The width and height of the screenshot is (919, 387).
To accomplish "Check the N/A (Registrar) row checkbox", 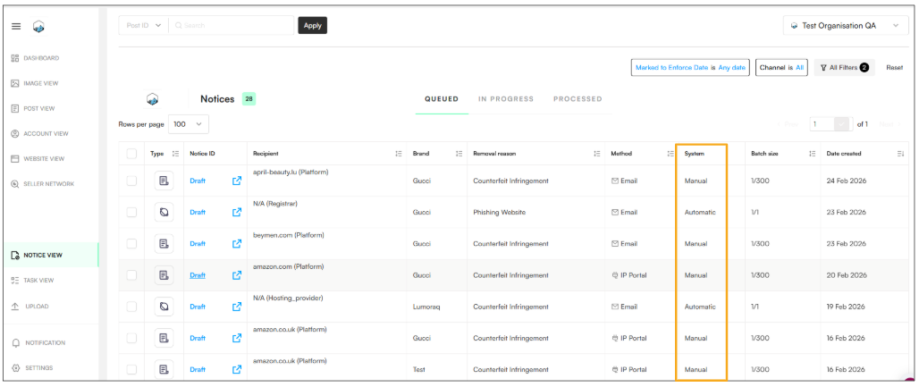I will pyautogui.click(x=131, y=212).
